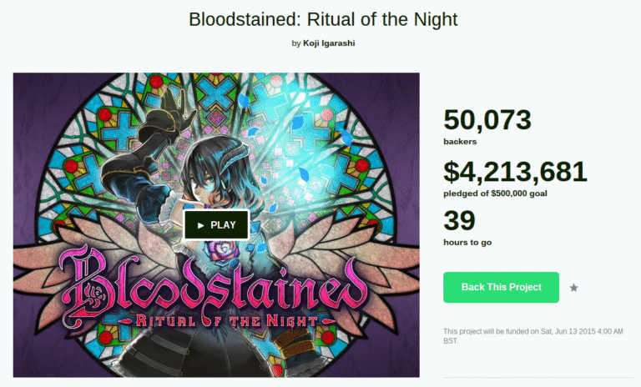Image resolution: width=641 pixels, height=387 pixels.
Task: Click the 39 hours to go counter
Action: point(460,221)
